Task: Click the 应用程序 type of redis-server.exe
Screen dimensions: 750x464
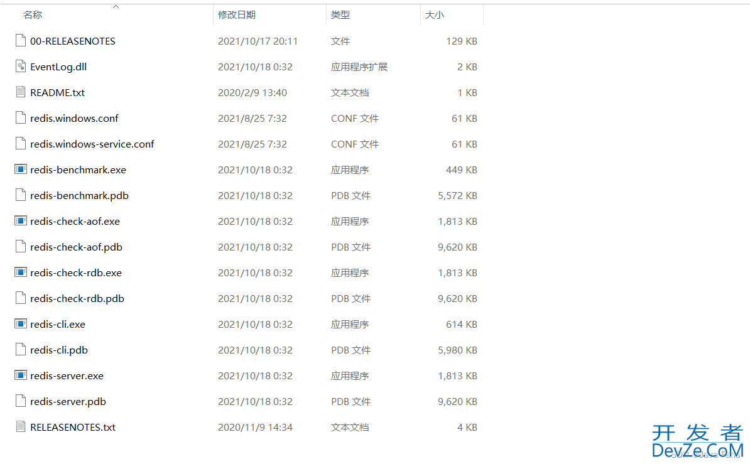Action: tap(350, 376)
